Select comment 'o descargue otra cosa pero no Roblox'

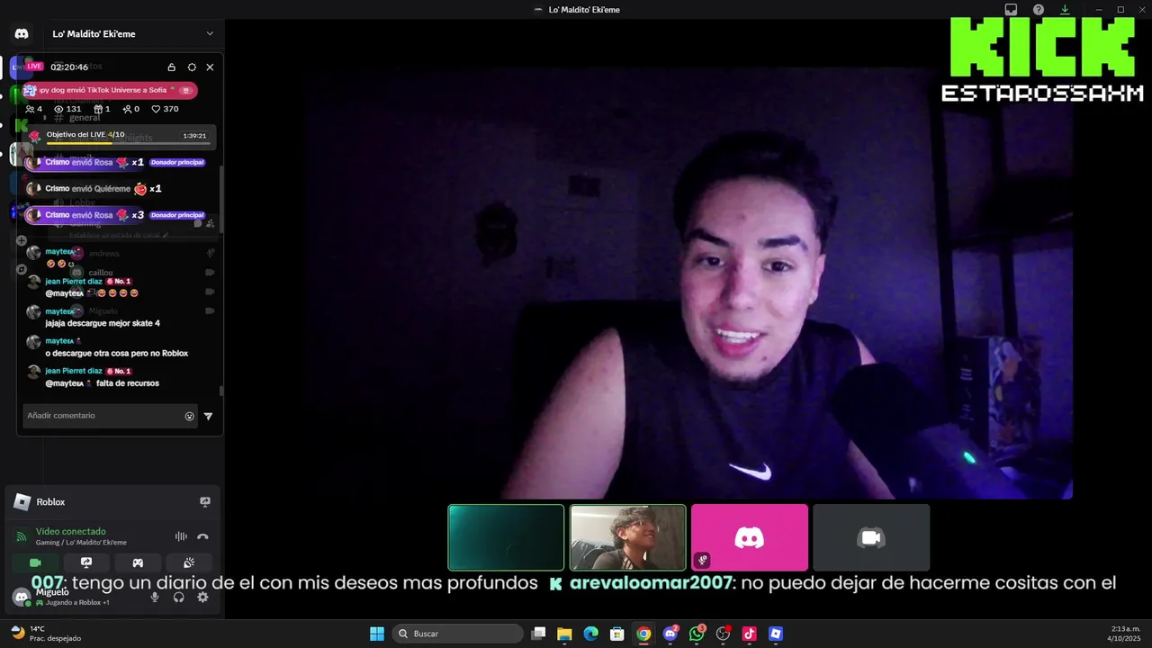point(117,353)
